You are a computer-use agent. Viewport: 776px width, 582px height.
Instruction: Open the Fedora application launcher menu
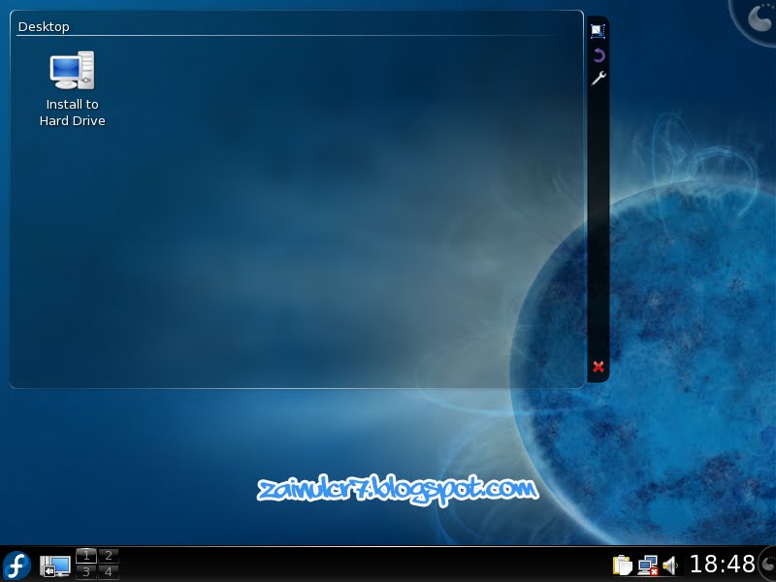click(x=16, y=566)
